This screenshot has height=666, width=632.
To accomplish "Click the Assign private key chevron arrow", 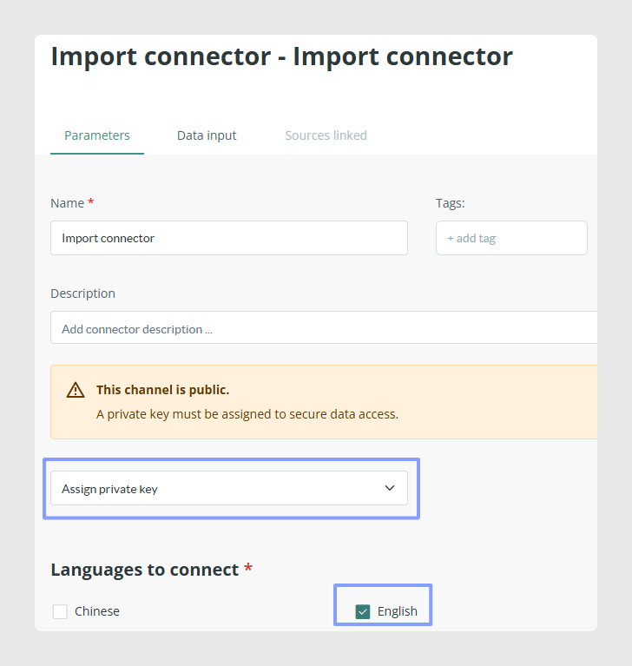I will (x=390, y=488).
